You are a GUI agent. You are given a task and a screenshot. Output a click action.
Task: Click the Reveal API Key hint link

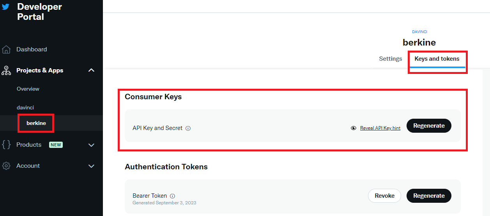[x=380, y=128]
